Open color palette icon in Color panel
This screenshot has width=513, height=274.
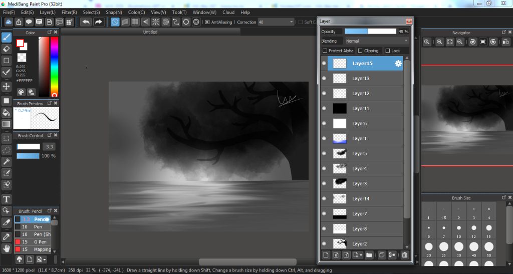pos(21,92)
